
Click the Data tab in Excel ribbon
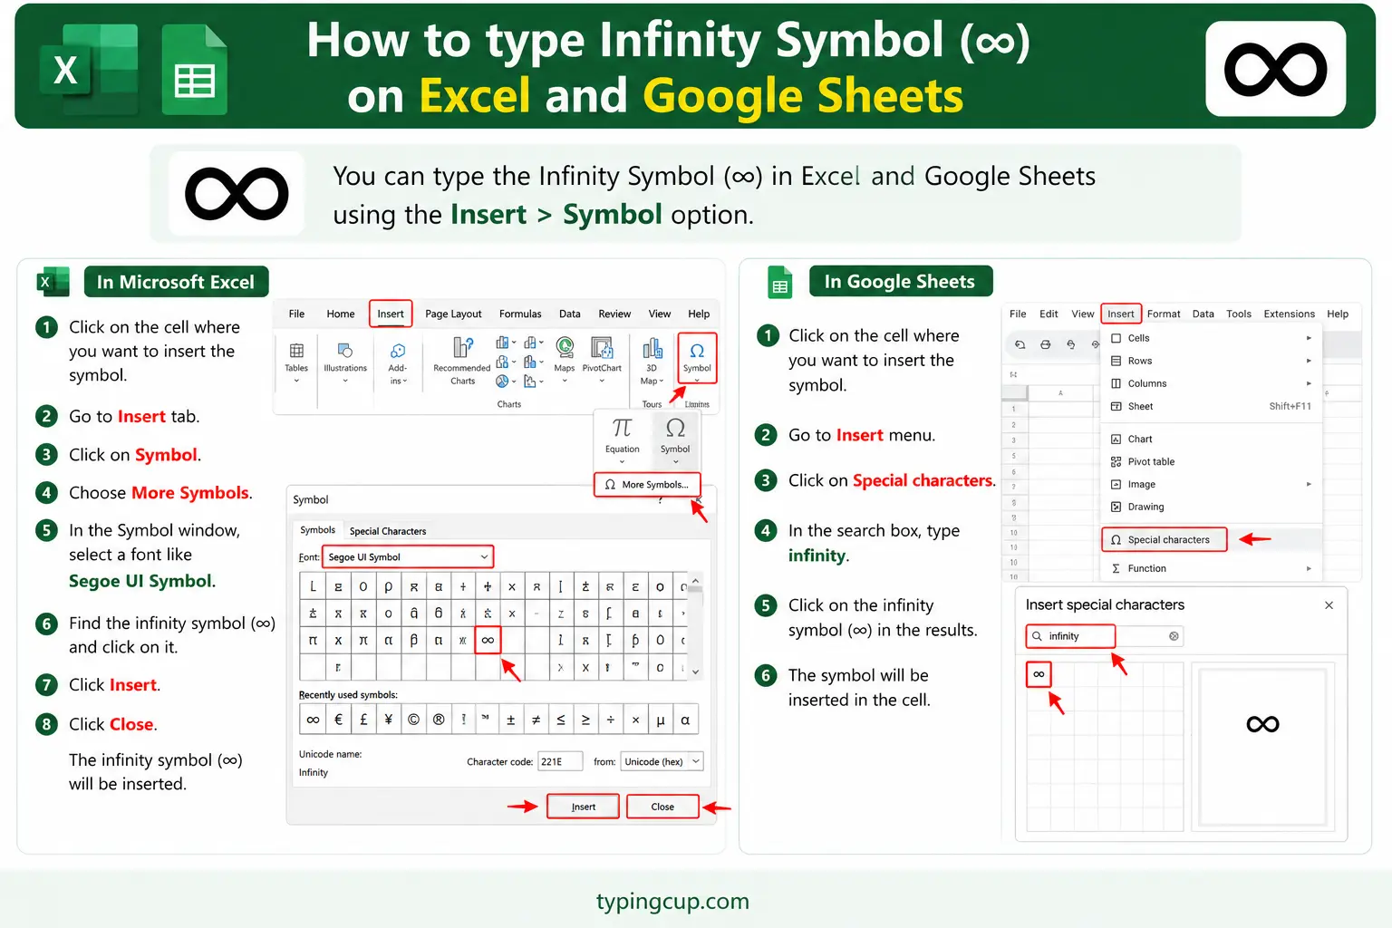570,314
